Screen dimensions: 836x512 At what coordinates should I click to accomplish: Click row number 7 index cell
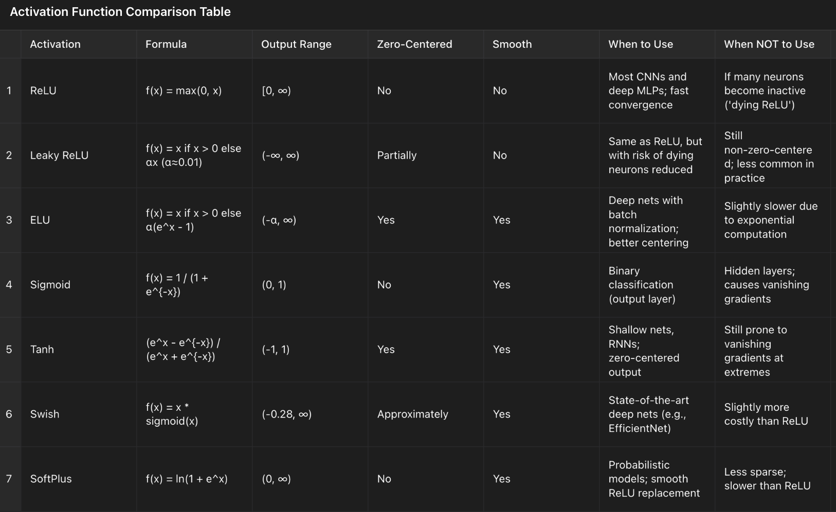(x=9, y=479)
